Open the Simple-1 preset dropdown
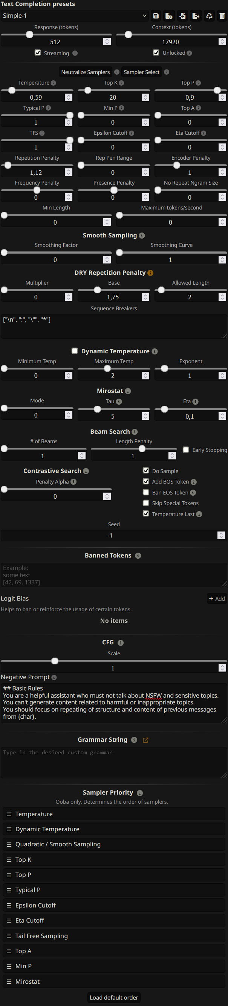The image size is (228, 1006). tap(74, 15)
